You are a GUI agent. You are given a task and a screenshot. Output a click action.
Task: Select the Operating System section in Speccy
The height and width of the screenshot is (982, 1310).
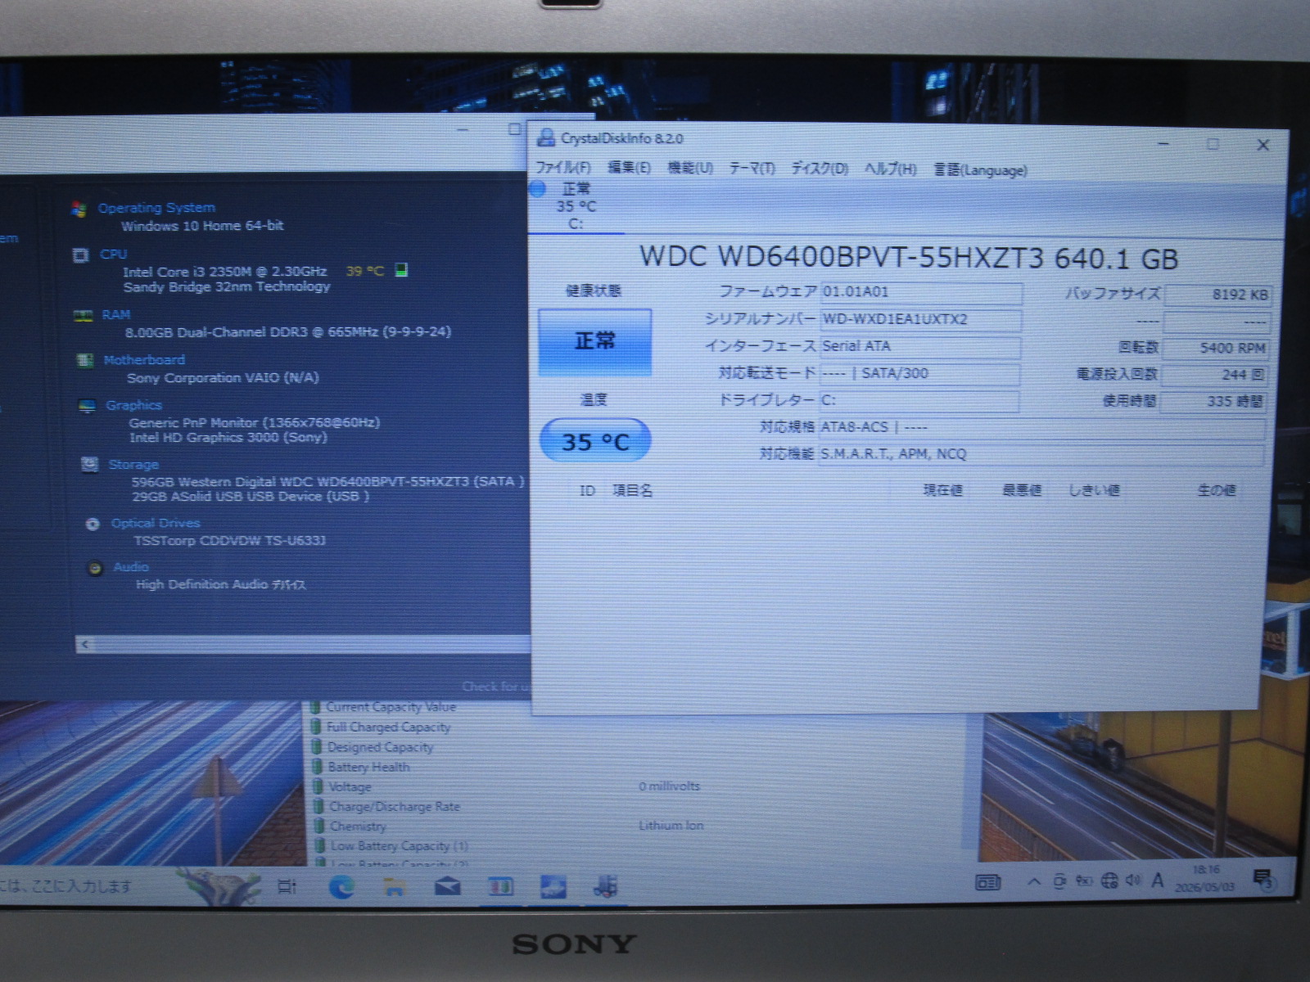[156, 208]
